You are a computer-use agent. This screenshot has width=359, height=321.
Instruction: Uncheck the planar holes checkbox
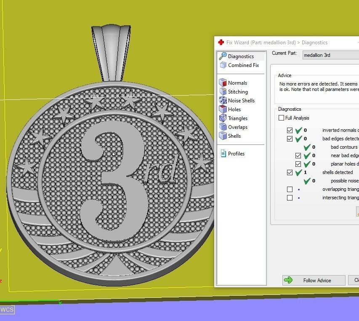pyautogui.click(x=298, y=164)
